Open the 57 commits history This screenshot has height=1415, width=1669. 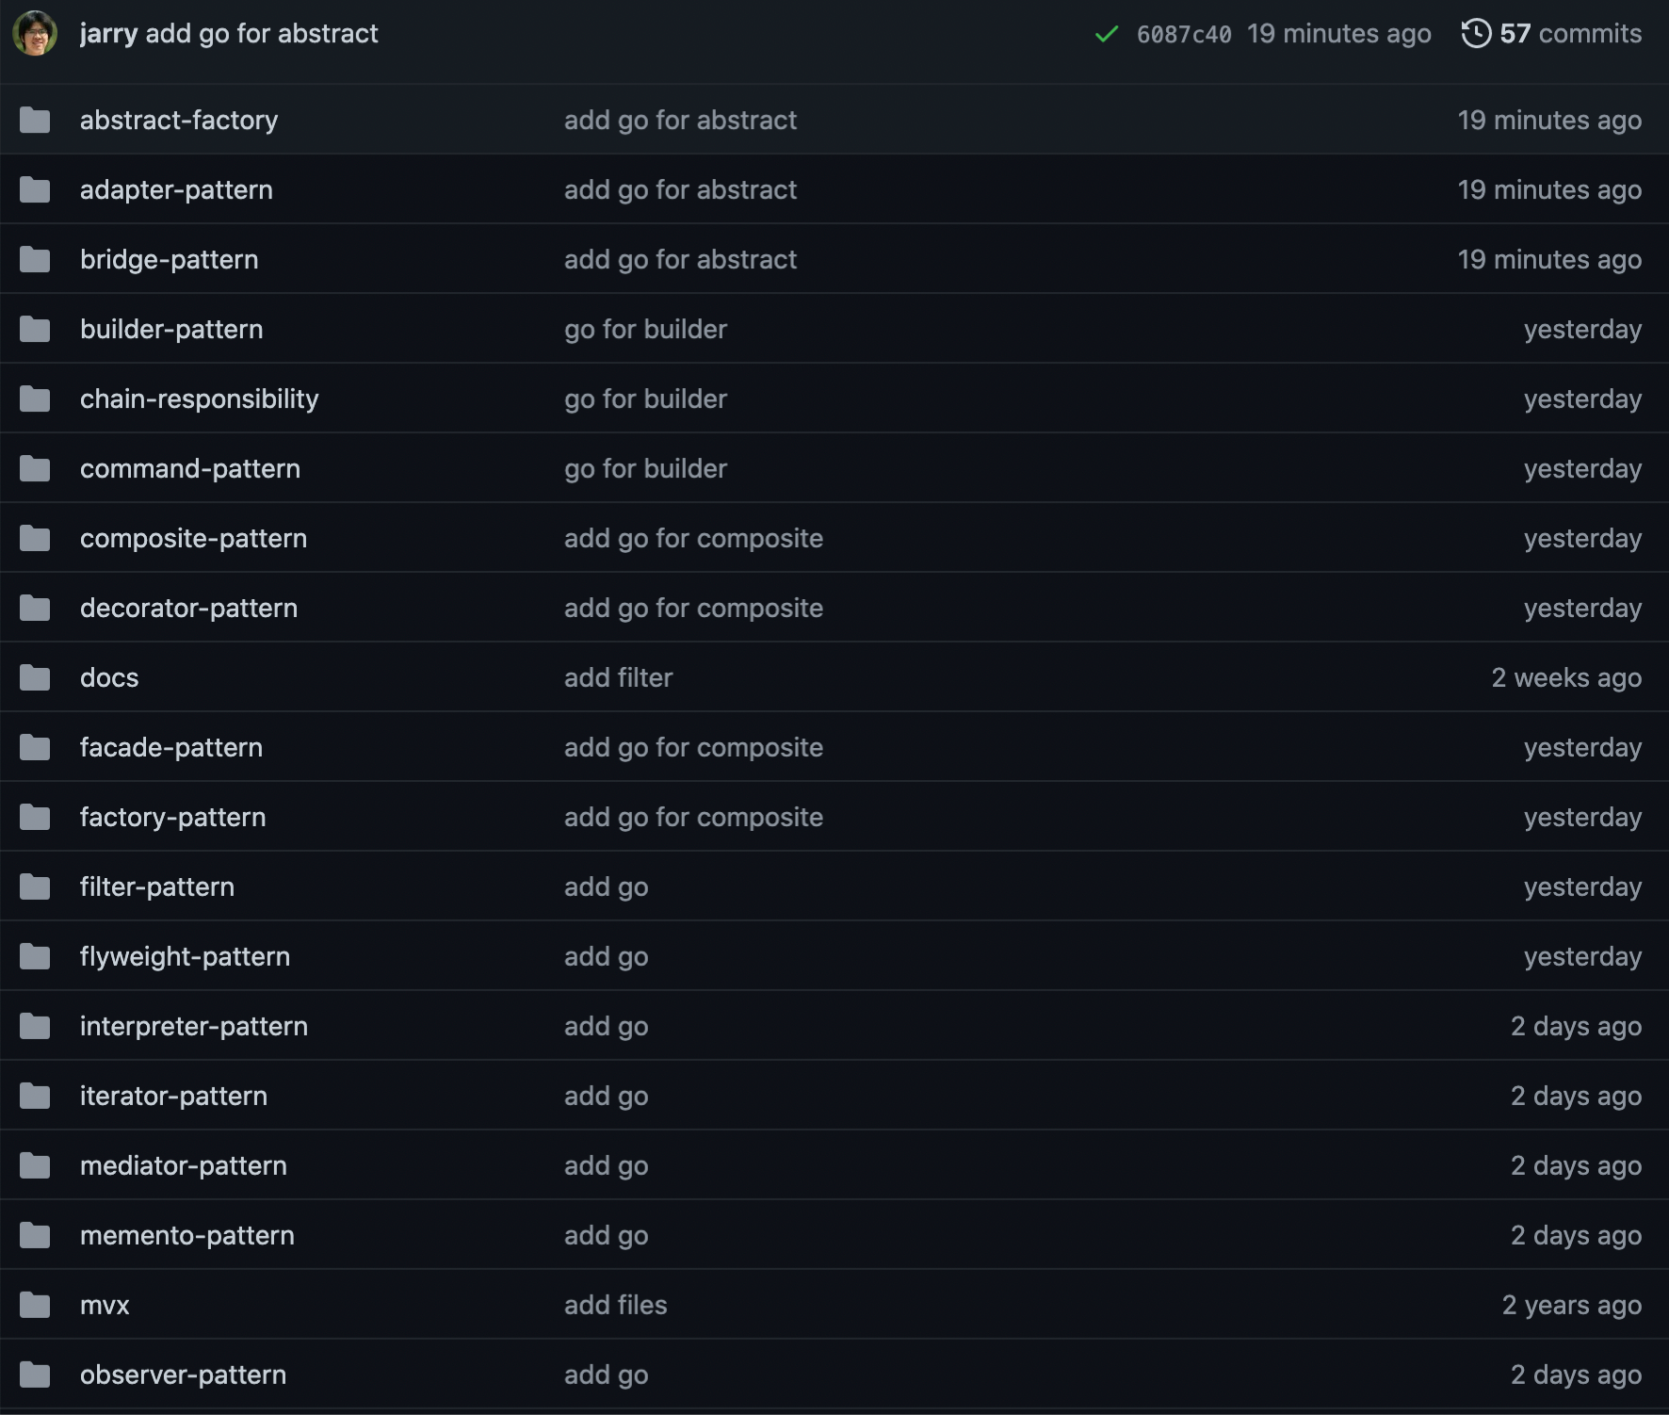point(1551,34)
